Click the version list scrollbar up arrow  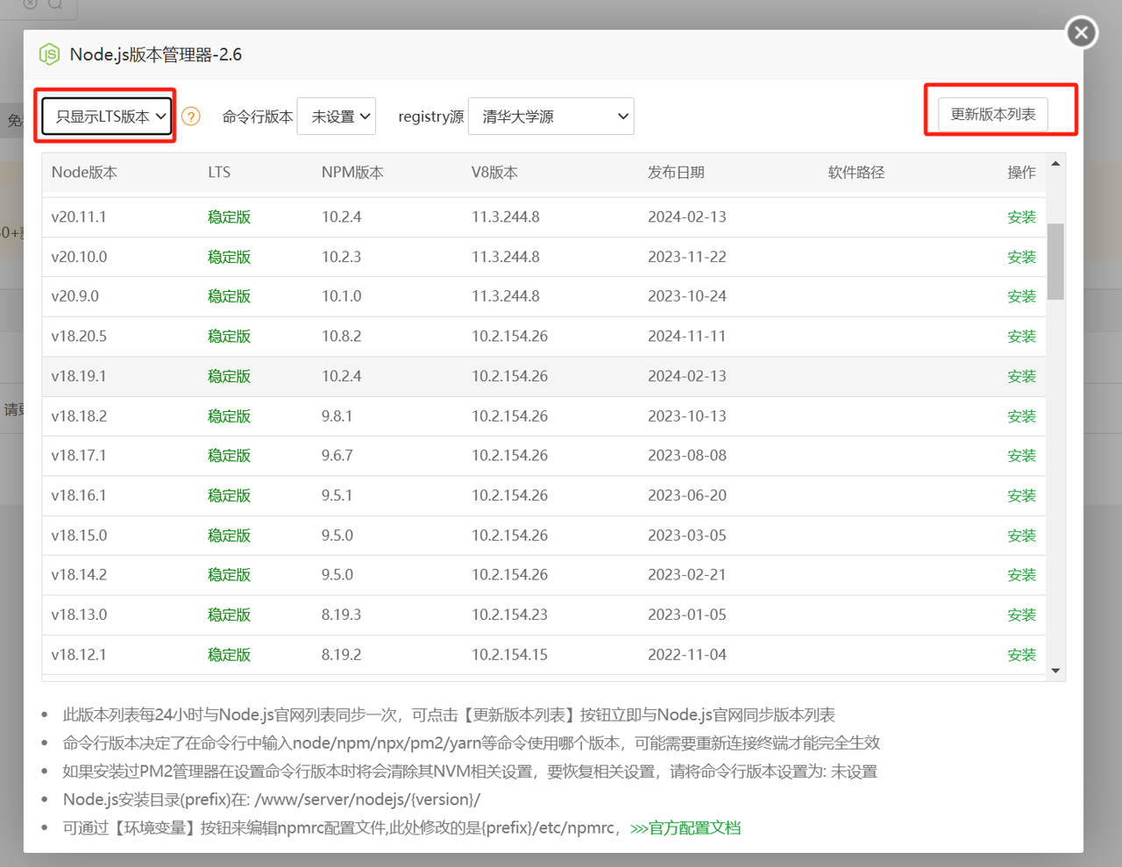point(1055,164)
